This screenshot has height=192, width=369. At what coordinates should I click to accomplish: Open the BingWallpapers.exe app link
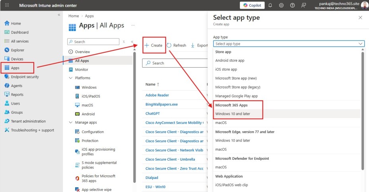click(x=161, y=105)
